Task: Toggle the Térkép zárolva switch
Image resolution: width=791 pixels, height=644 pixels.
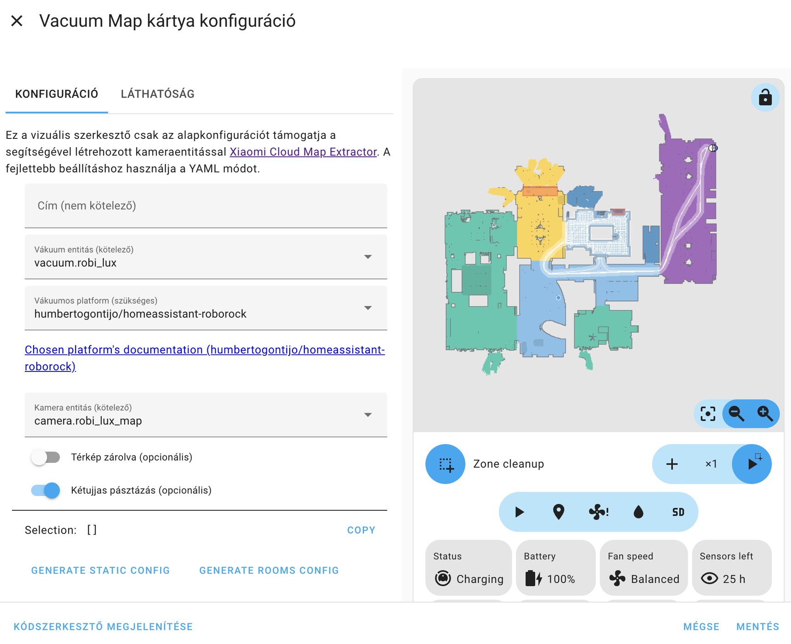Action: click(x=46, y=457)
